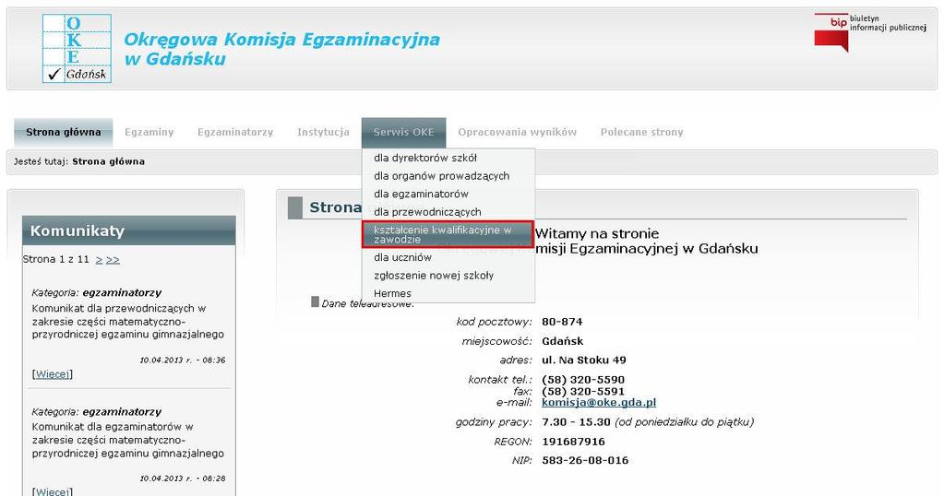The width and height of the screenshot is (944, 496).
Task: Select dla organów prowadzących entry
Action: pyautogui.click(x=448, y=176)
